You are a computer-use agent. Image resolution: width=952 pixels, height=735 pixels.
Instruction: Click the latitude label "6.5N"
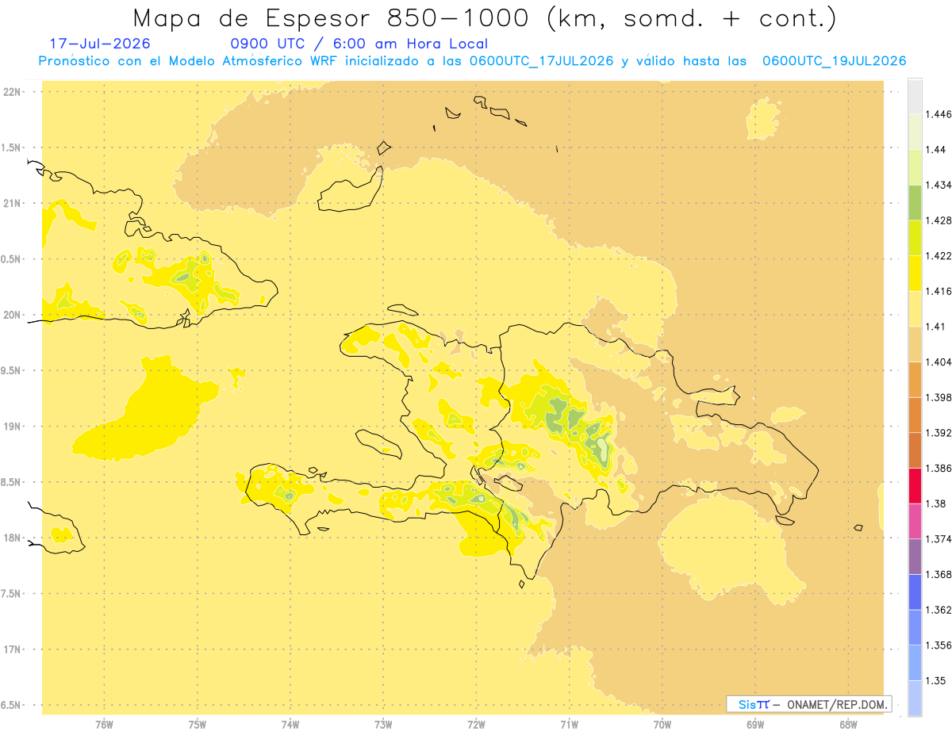pos(12,705)
